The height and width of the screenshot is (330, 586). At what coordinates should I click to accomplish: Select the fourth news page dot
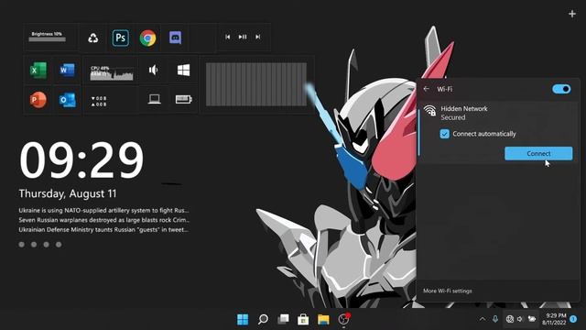59,245
